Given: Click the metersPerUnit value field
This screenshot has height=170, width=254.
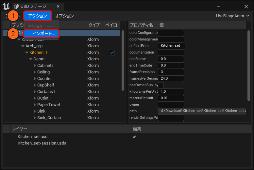Looking at the screenshot, I should 171,98.
